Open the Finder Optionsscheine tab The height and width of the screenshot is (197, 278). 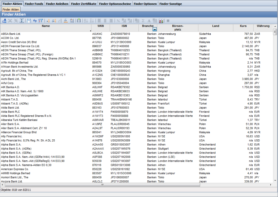point(115,4)
